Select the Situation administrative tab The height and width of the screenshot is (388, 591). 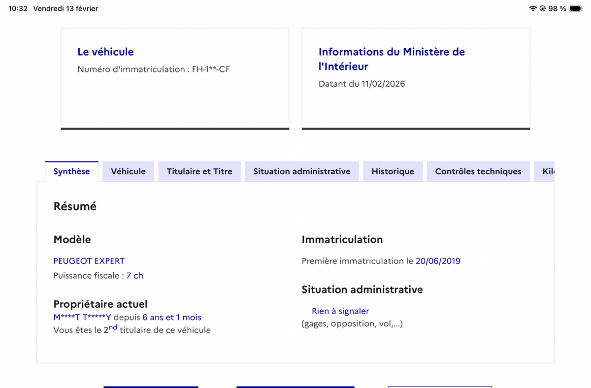[x=302, y=171]
